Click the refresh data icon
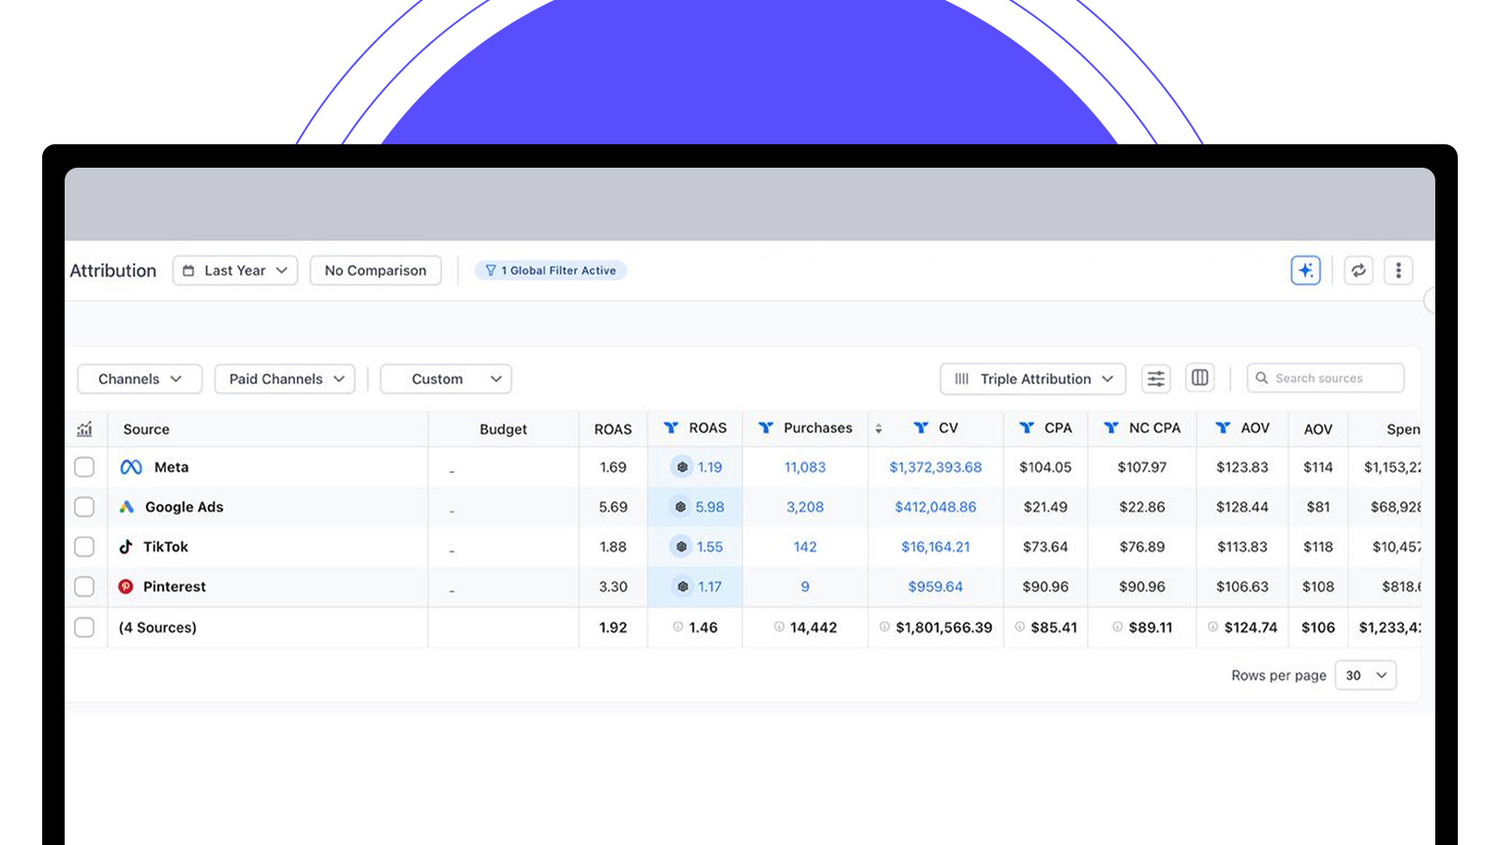The height and width of the screenshot is (845, 1499). click(1358, 271)
